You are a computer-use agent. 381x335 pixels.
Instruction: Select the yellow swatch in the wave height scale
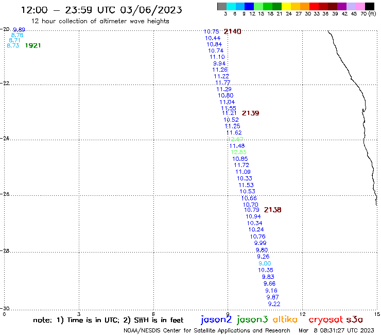click(286, 6)
